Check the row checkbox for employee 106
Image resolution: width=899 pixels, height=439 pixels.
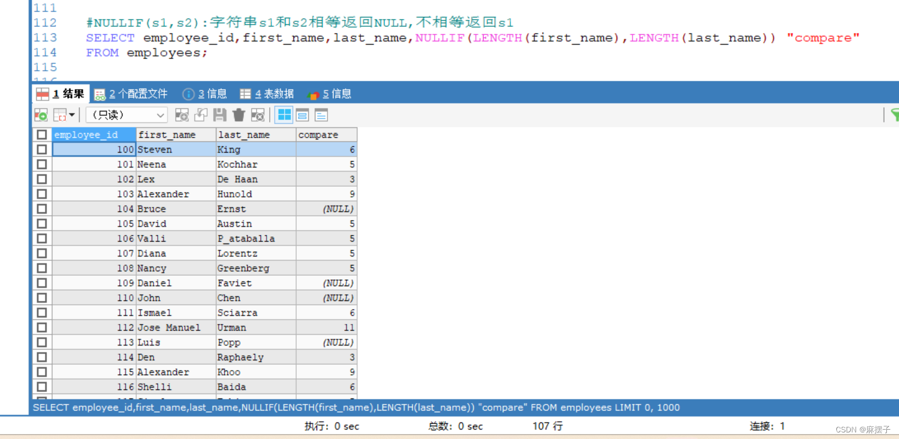(x=42, y=238)
